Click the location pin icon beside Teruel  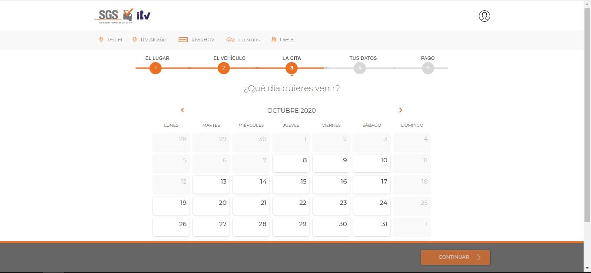pos(101,39)
